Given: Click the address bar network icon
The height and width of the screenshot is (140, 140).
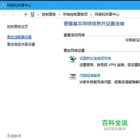Looking at the screenshot, I should [x=33, y=15].
